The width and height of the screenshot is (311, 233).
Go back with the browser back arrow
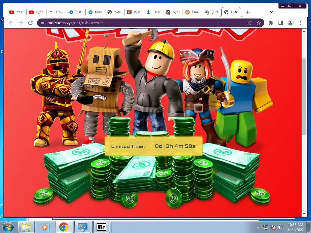(11, 23)
